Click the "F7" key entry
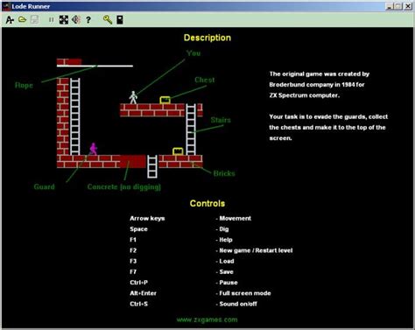This screenshot has height=330, width=415. pos(133,271)
